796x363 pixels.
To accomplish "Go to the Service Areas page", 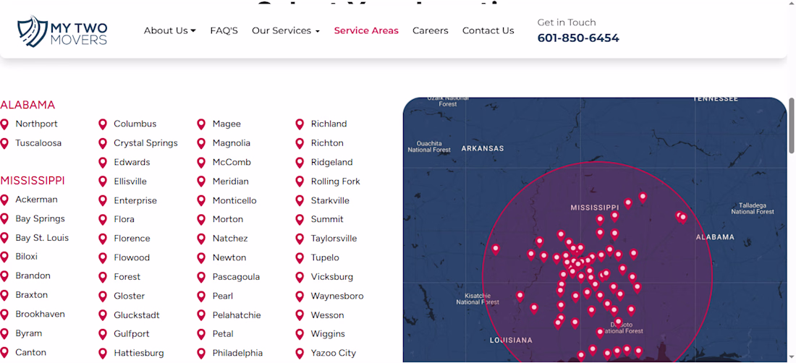I will coord(366,30).
